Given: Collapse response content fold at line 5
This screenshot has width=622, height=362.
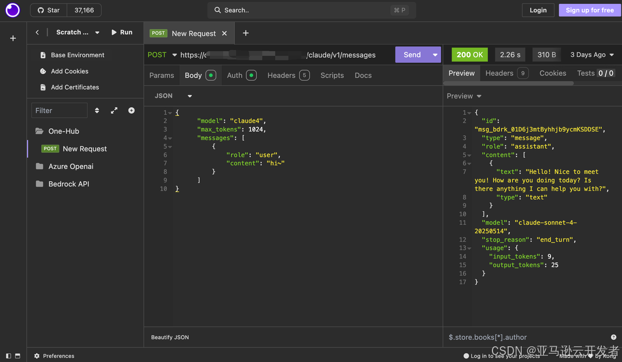Looking at the screenshot, I should 469,155.
